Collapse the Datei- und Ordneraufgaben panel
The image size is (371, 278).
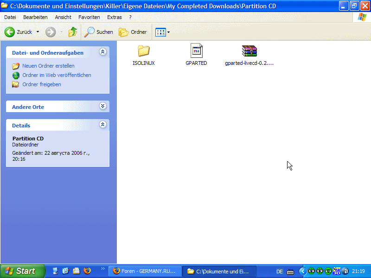102,52
